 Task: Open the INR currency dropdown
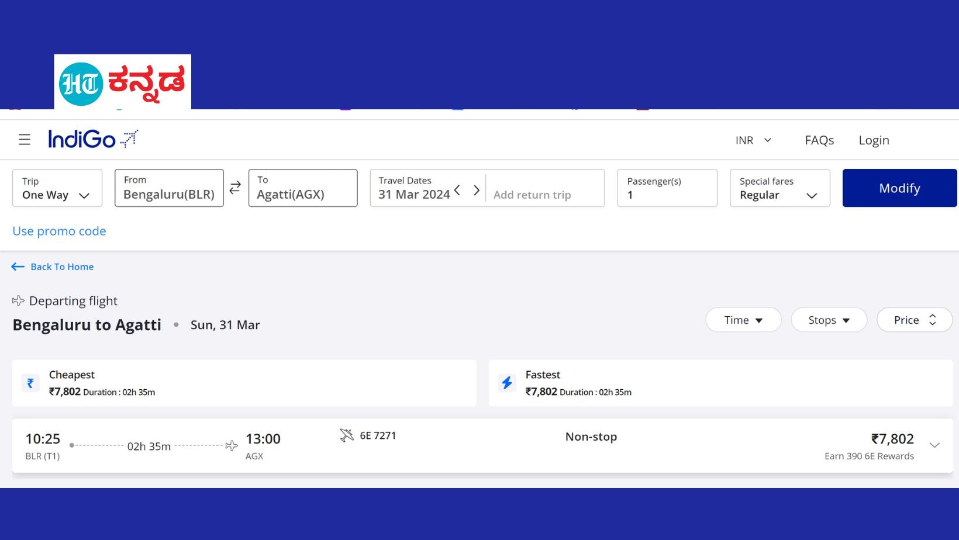(754, 140)
